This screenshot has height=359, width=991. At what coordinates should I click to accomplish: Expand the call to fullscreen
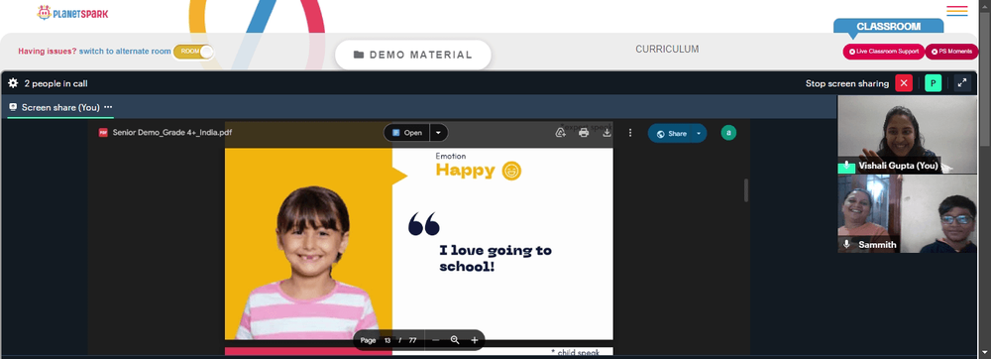(962, 82)
